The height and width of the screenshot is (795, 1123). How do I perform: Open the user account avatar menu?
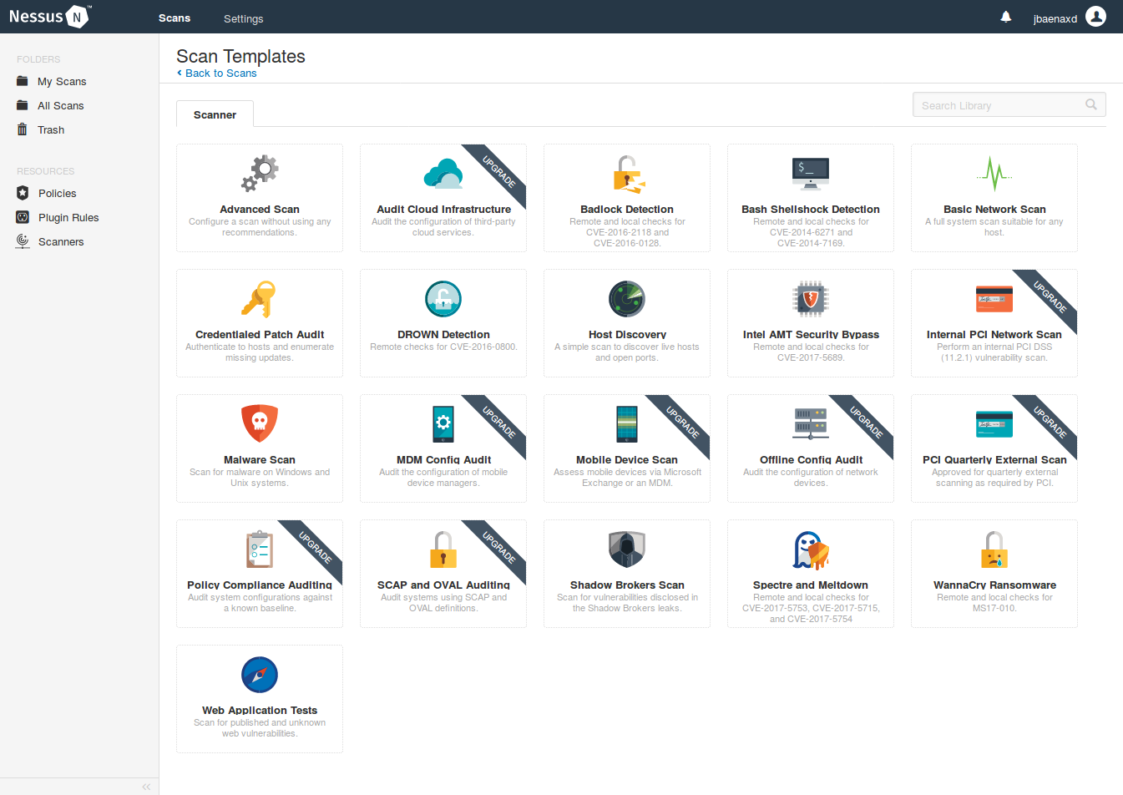click(x=1095, y=17)
